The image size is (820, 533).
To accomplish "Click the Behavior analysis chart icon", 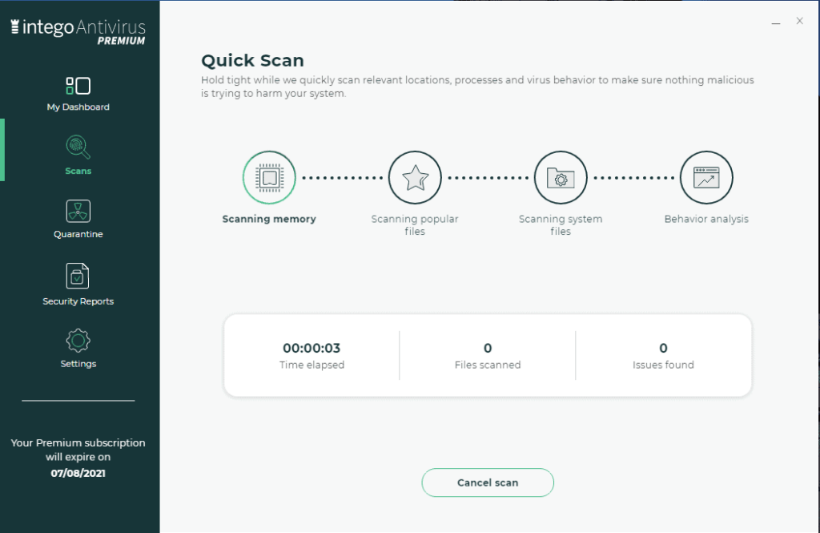I will 706,177.
